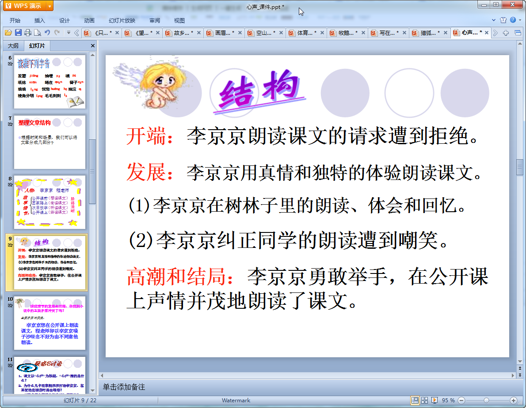Screen dimensions: 526x408
Task: Zoom in with the plus button
Action: [x=513, y=401]
